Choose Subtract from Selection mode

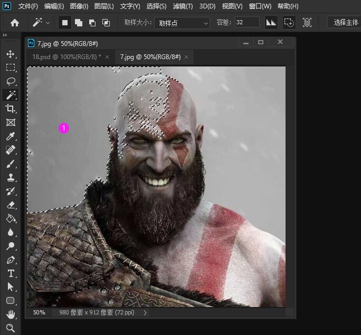pos(92,23)
